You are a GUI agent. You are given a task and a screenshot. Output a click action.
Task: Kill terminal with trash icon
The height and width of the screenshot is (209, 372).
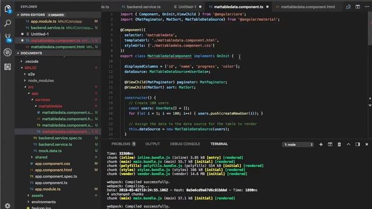tap(339, 145)
